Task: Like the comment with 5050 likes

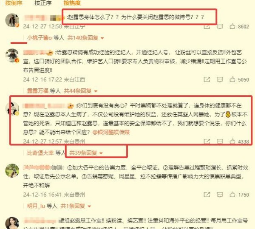Action: click(232, 79)
